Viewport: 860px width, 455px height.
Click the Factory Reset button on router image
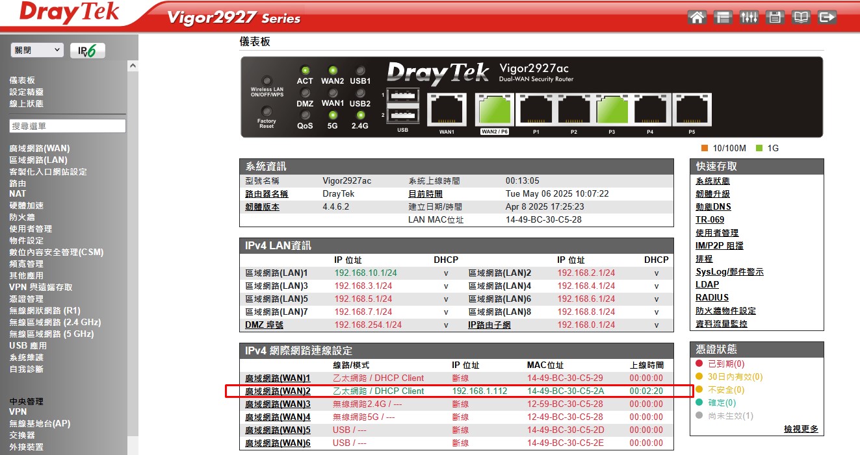pos(266,112)
